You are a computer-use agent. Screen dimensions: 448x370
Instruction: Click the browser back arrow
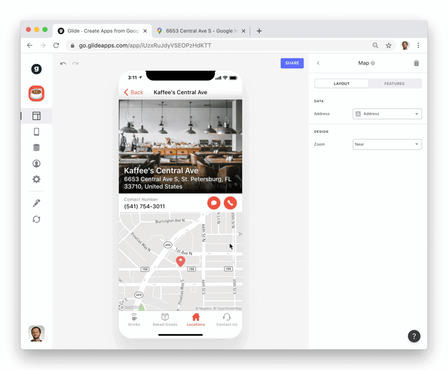point(30,45)
